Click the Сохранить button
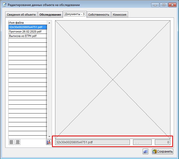Viewport: 179px width, 159px height. click(x=163, y=151)
